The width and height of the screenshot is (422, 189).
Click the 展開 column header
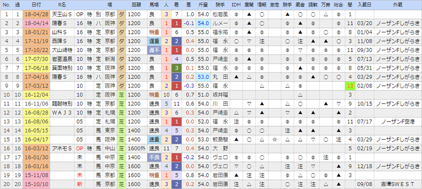[x=249, y=5]
